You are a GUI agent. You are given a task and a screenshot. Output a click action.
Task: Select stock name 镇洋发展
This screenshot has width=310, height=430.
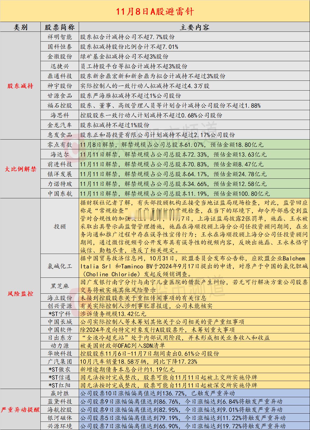coord(60,174)
